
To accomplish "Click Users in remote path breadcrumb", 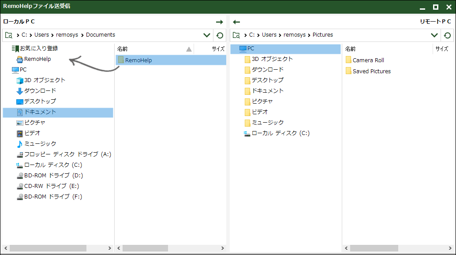I will point(269,35).
